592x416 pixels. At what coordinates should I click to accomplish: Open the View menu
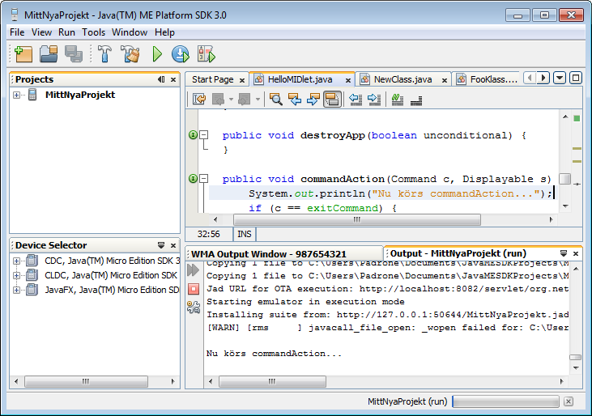pos(41,32)
